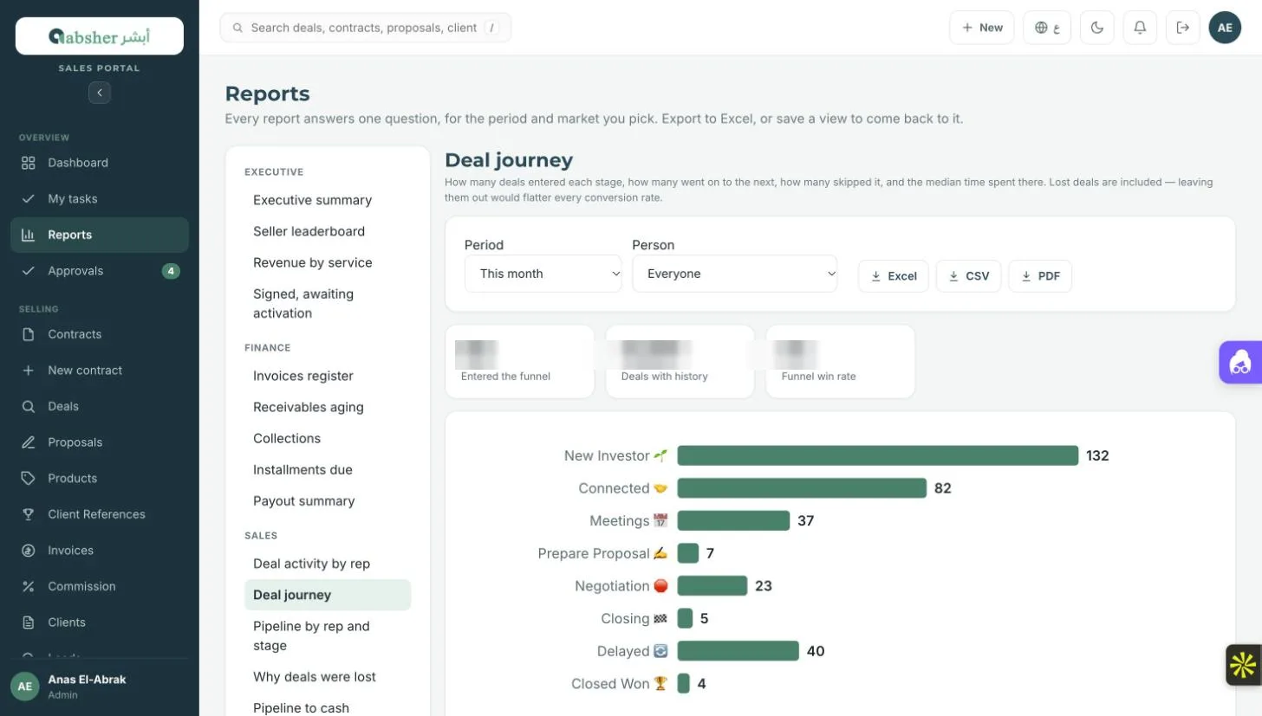Export report to Excel
The width and height of the screenshot is (1262, 716).
pos(894,276)
